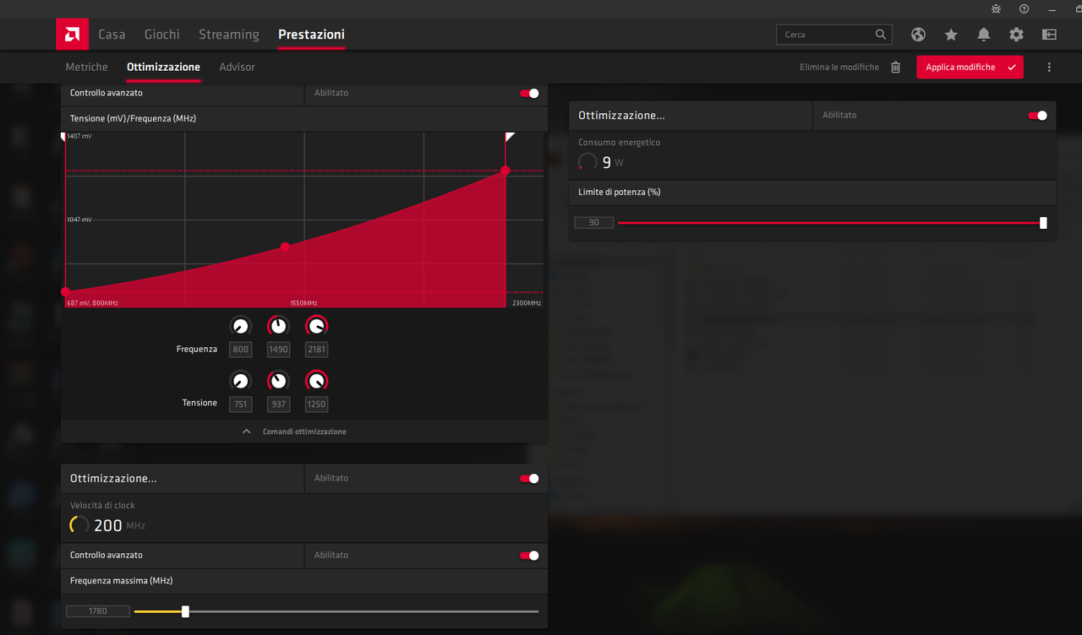The width and height of the screenshot is (1082, 635).
Task: Open the Casa tab
Action: pos(112,35)
